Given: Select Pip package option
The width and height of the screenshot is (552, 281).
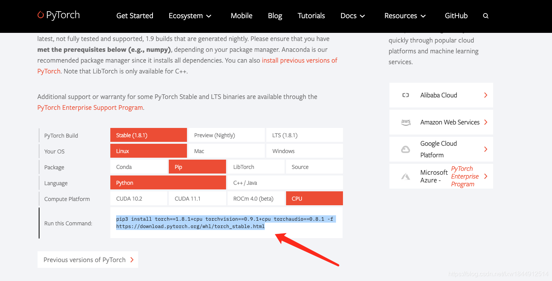Looking at the screenshot, I should coord(197,167).
